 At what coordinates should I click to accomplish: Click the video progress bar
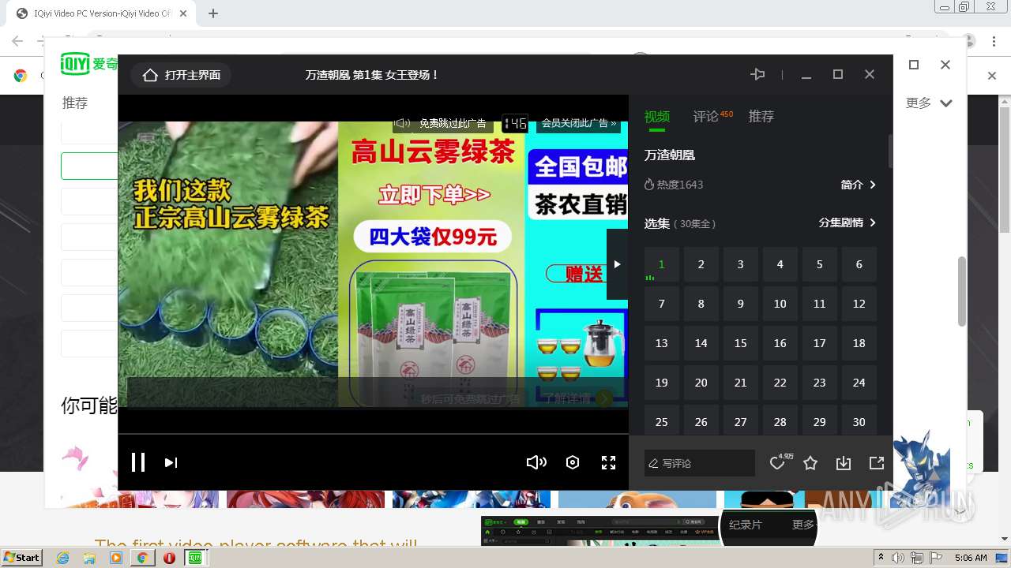(373, 434)
